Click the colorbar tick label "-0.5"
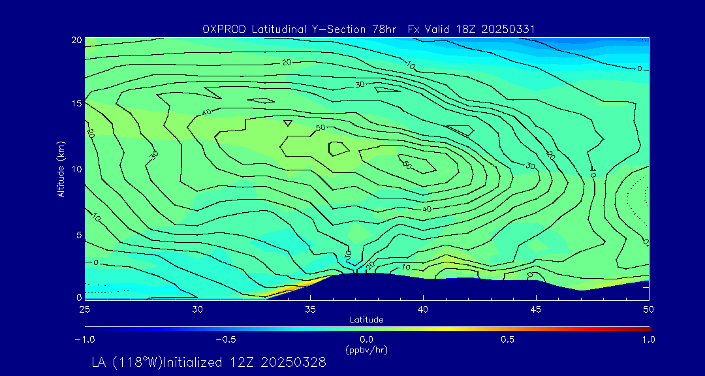 [226, 339]
